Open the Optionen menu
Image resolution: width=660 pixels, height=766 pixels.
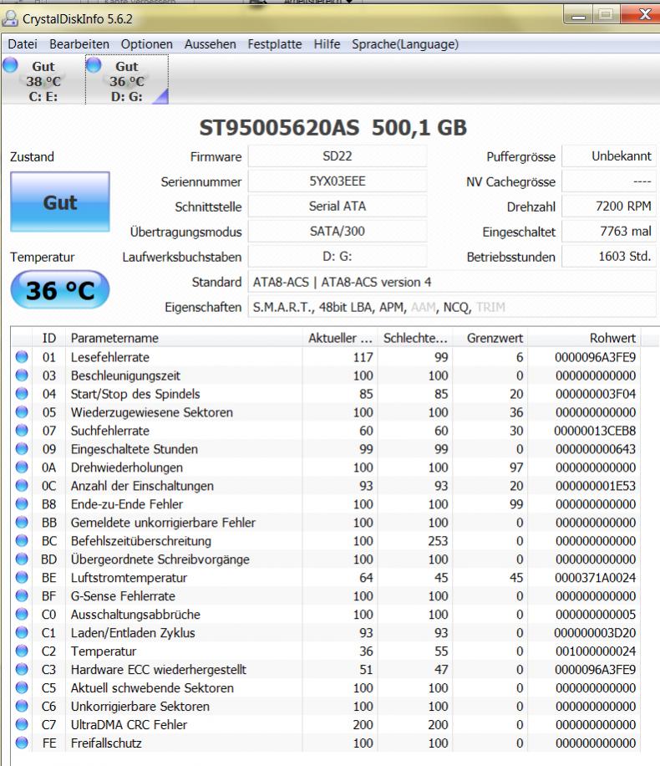(x=146, y=44)
